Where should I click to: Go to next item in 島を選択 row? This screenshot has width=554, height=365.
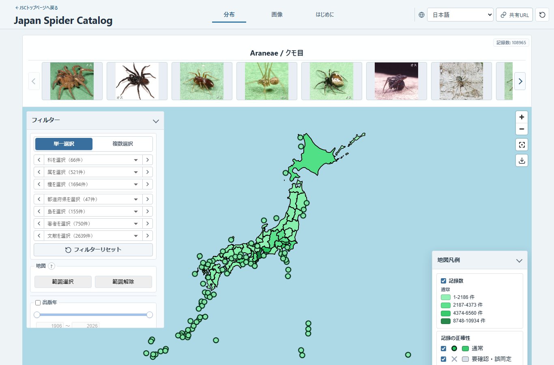[x=148, y=212]
